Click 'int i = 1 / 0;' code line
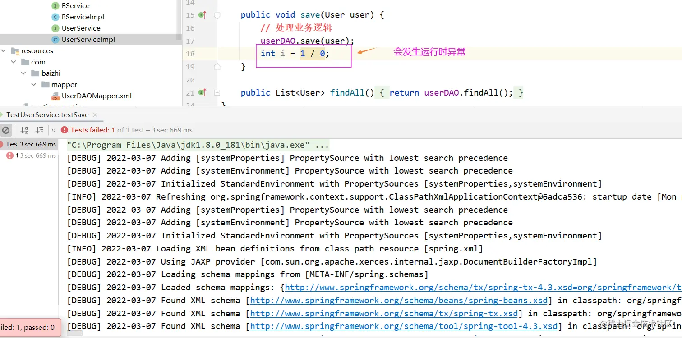The image size is (682, 338). point(295,54)
